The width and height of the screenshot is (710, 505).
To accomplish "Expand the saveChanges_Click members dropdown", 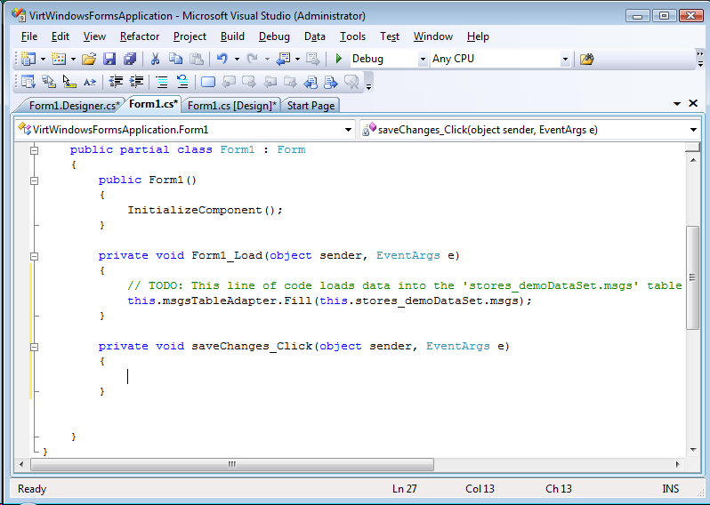I will pos(692,130).
